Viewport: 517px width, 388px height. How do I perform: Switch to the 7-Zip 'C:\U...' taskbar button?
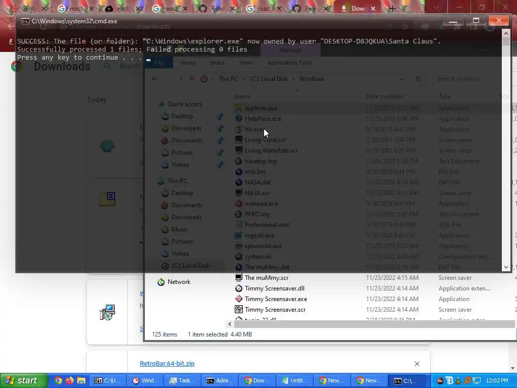point(108,381)
